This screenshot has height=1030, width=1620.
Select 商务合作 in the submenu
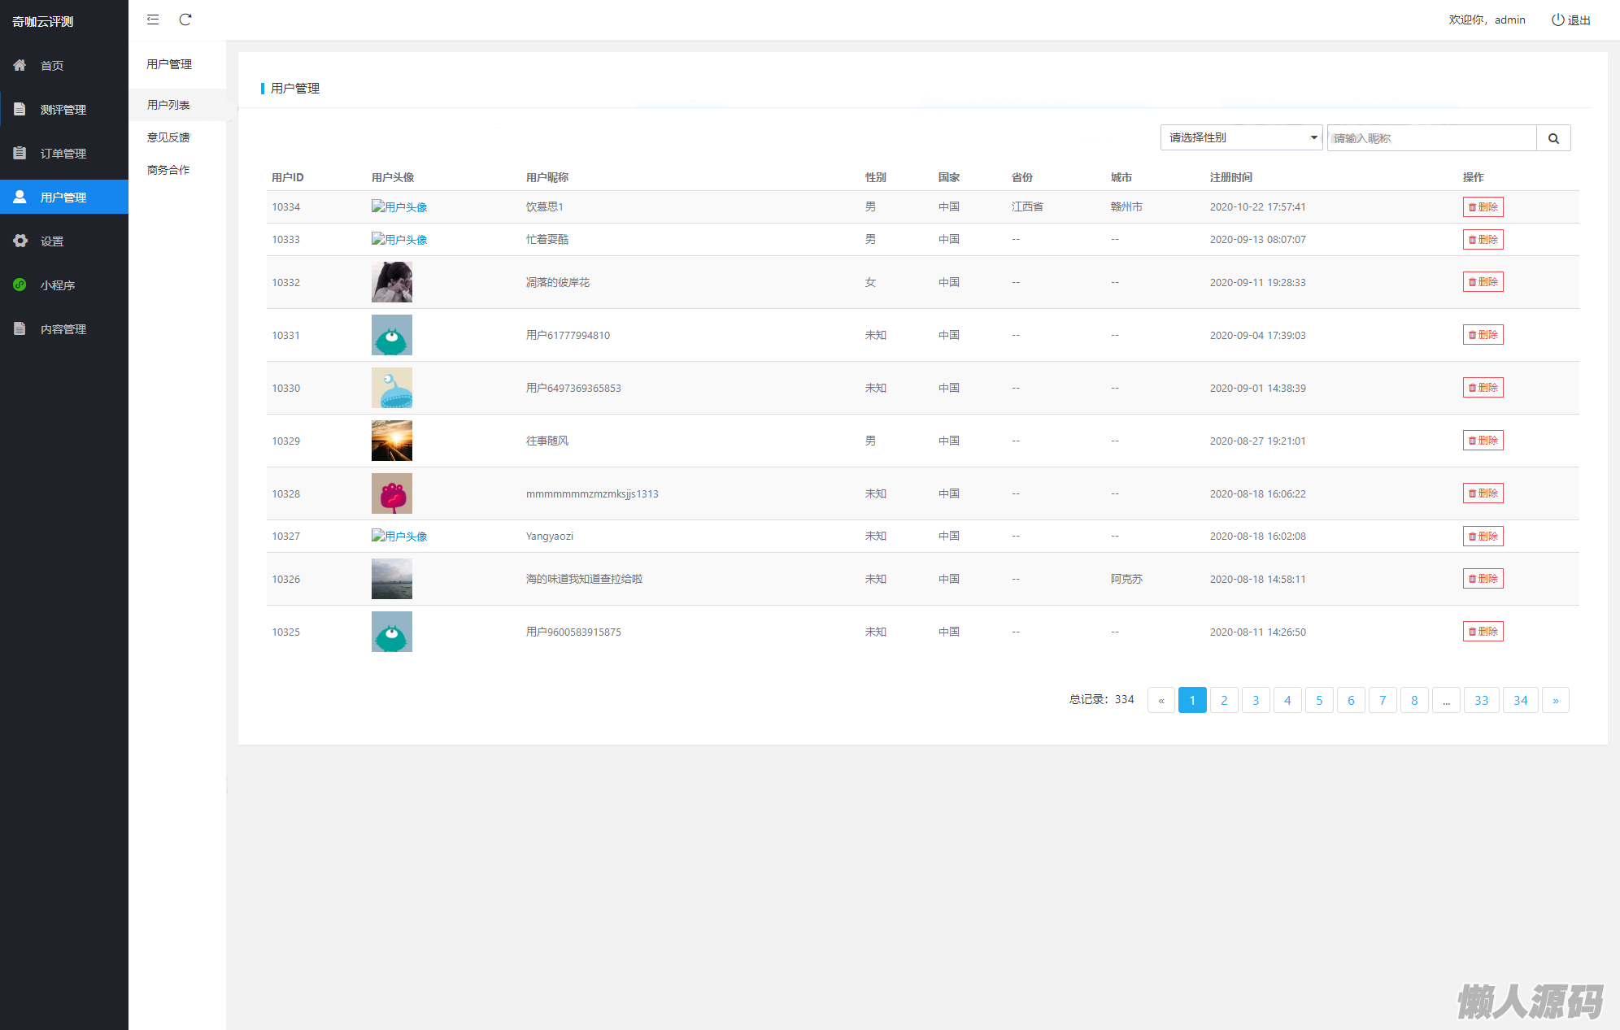[168, 170]
